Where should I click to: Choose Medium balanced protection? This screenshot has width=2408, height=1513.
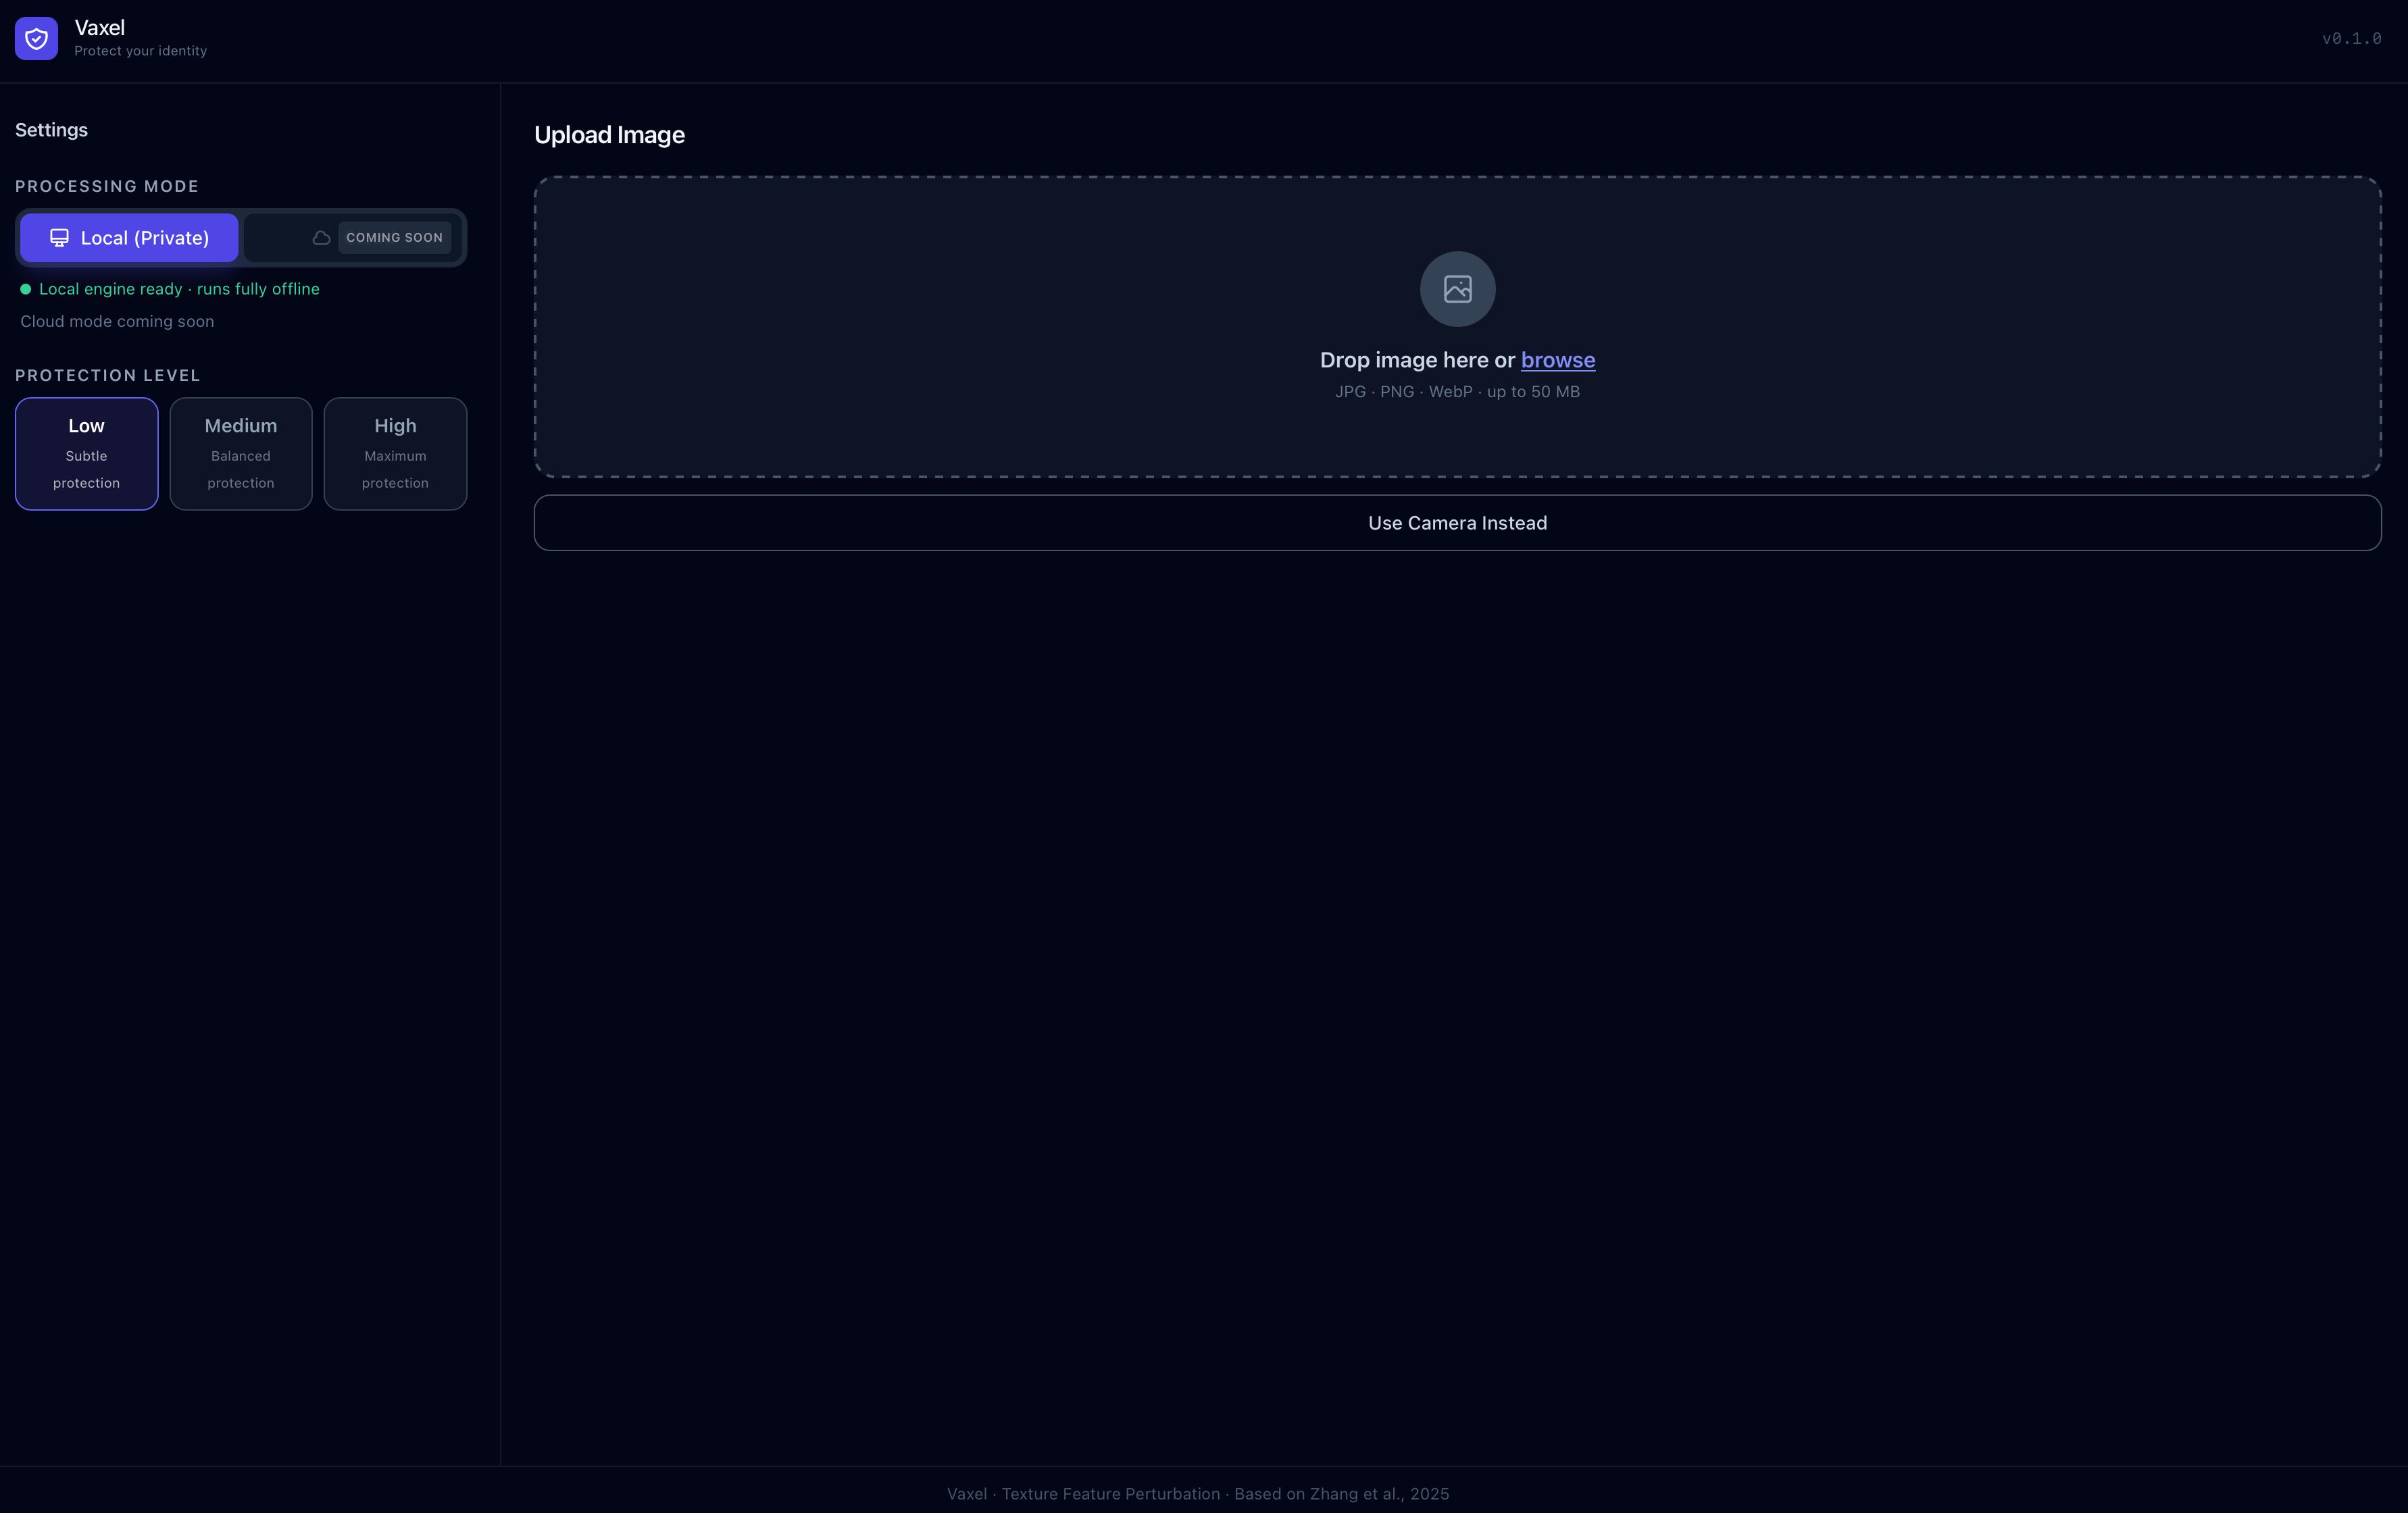point(241,454)
